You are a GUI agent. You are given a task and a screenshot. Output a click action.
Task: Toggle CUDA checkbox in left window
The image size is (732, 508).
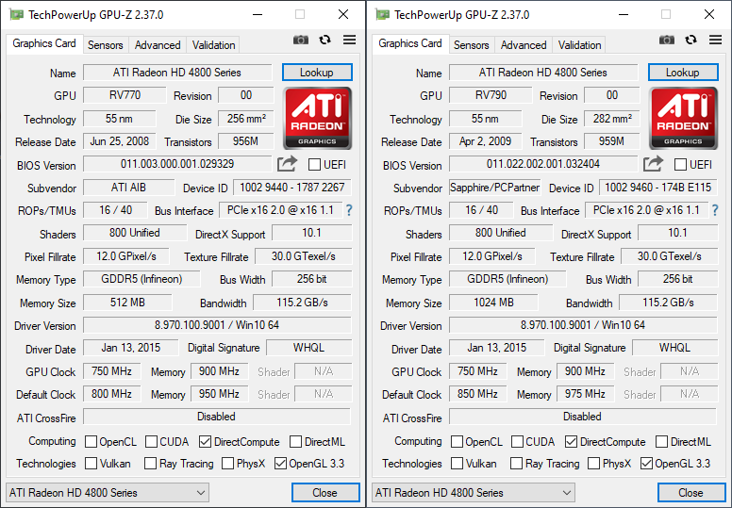151,441
